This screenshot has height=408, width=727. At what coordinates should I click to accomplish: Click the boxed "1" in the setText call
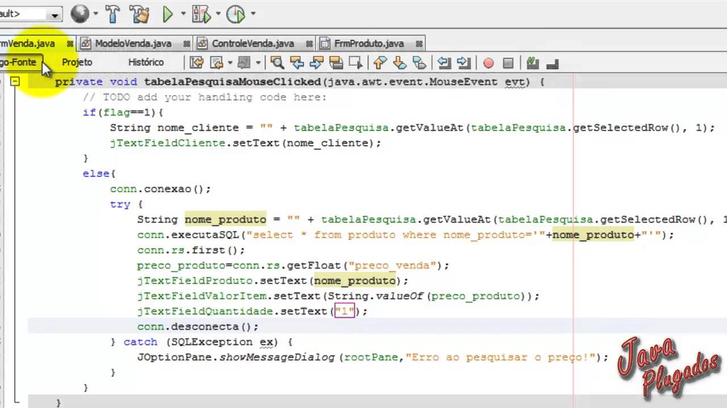point(345,311)
